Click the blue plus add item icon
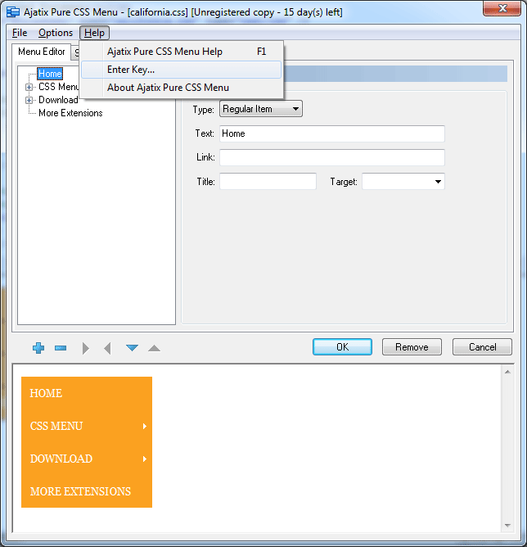The width and height of the screenshot is (527, 547). pyautogui.click(x=38, y=348)
